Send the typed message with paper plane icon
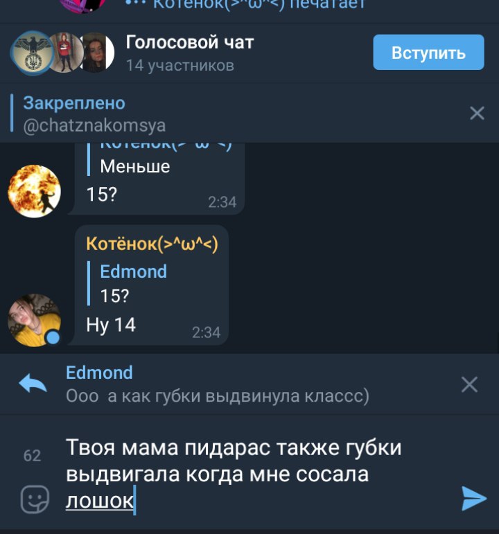This screenshot has height=534, width=499. pos(474,498)
